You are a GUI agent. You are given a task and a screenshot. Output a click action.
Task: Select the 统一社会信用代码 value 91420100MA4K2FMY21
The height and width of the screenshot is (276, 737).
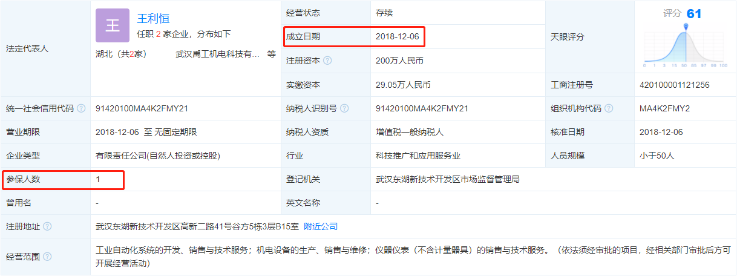(x=142, y=108)
